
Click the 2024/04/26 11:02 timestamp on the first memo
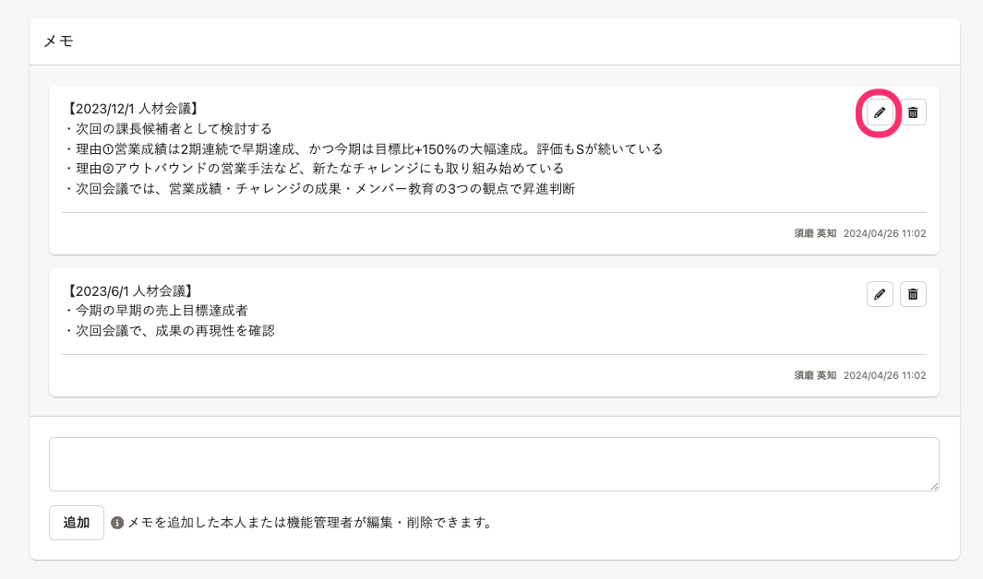884,233
